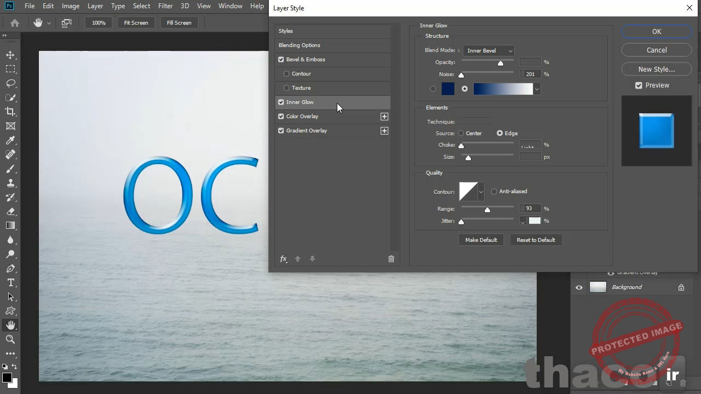The width and height of the screenshot is (701, 394).
Task: Select the Quick Selection tool
Action: pos(10,97)
